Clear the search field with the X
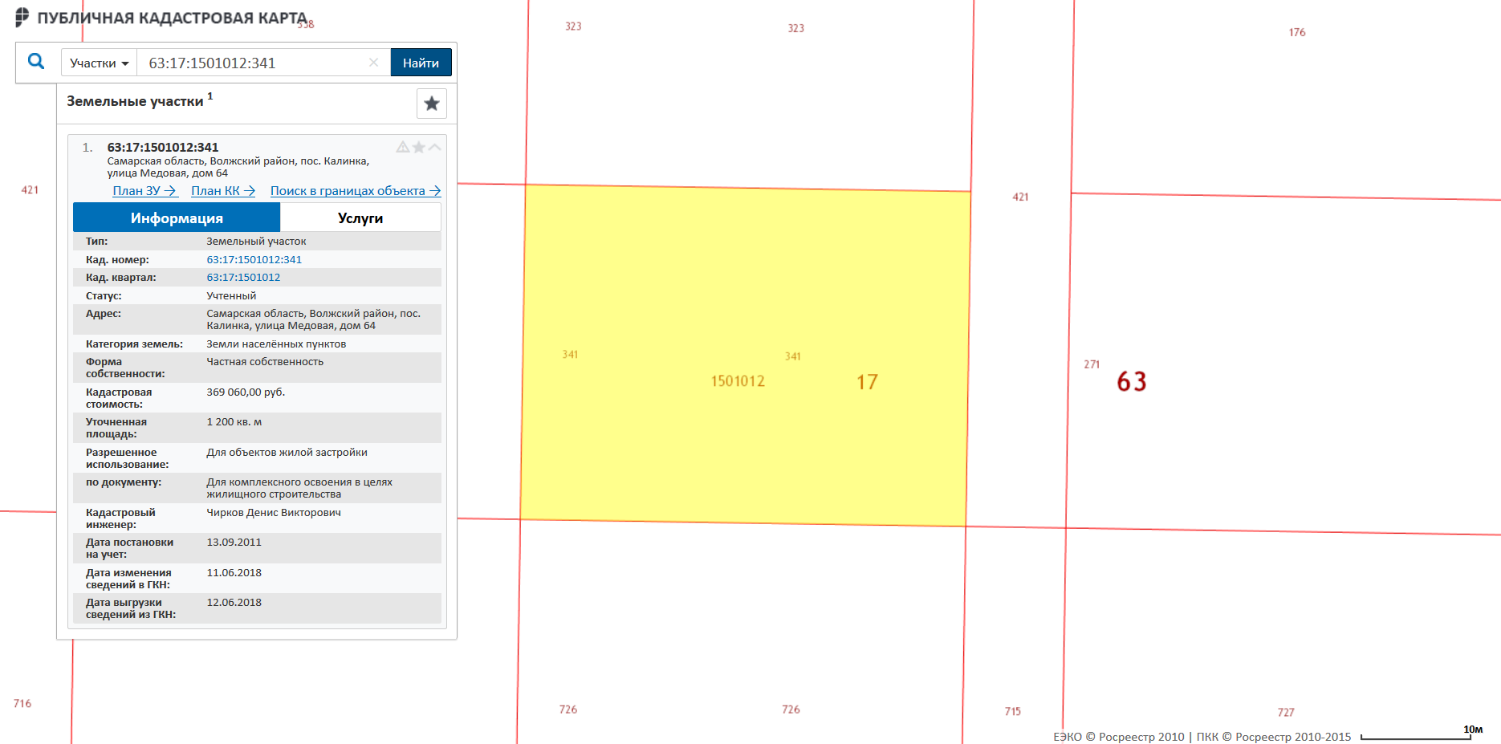 point(373,63)
